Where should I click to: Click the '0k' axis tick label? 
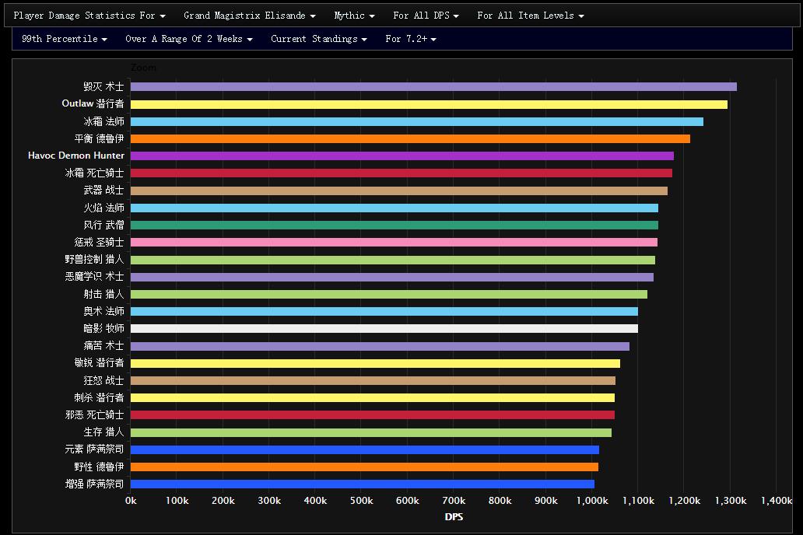click(x=131, y=501)
